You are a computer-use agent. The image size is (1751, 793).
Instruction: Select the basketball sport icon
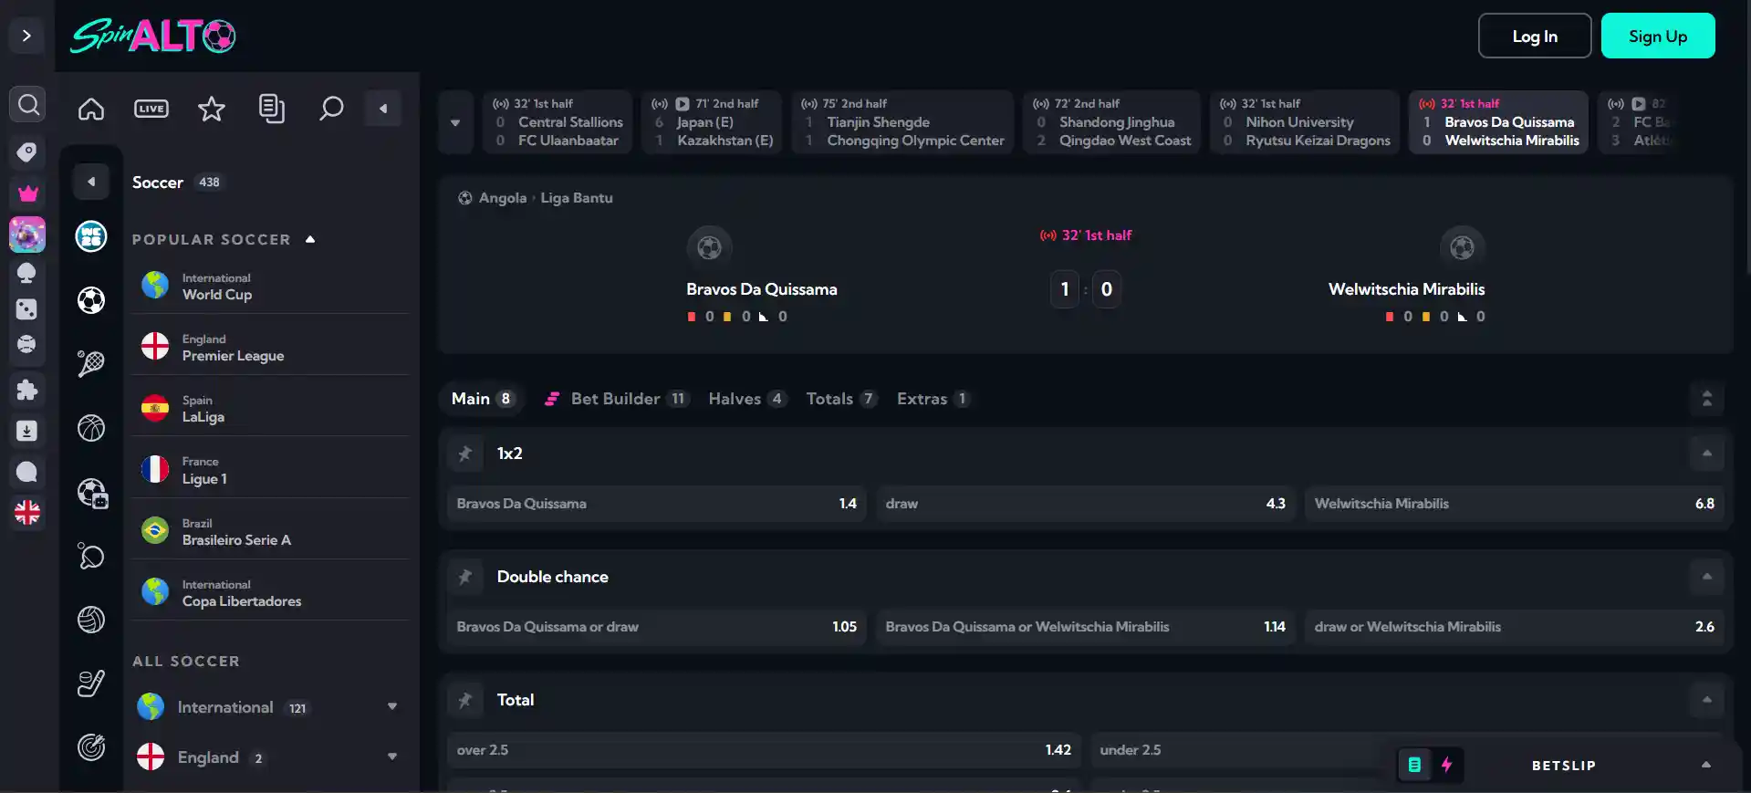[91, 428]
